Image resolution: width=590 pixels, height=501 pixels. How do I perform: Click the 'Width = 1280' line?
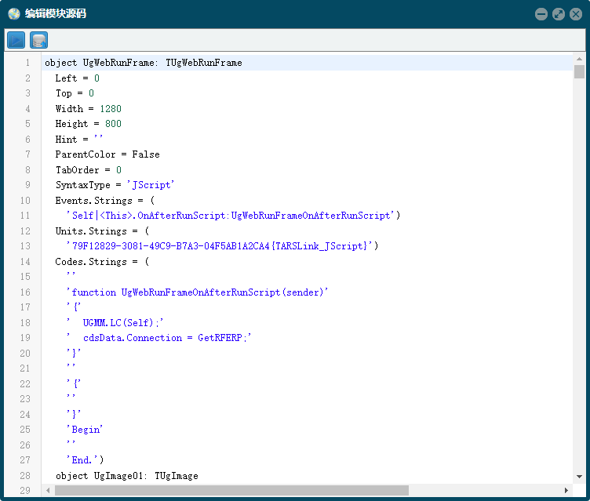coord(88,109)
